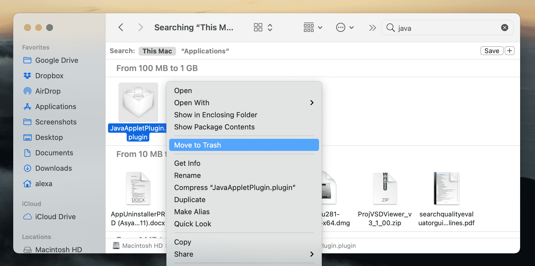The image size is (535, 266).
Task: Open the Downloads sidebar folder
Action: pos(54,168)
